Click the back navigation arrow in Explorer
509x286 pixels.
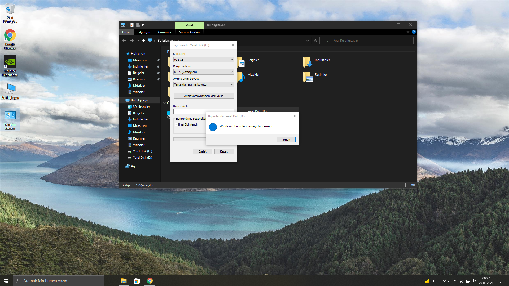(x=124, y=41)
